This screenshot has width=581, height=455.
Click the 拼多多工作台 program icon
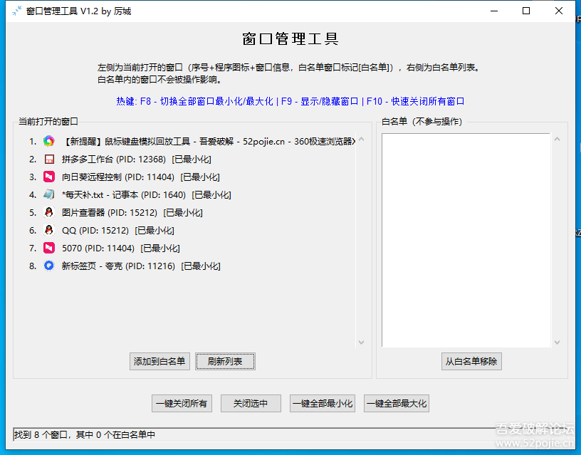pyautogui.click(x=47, y=159)
